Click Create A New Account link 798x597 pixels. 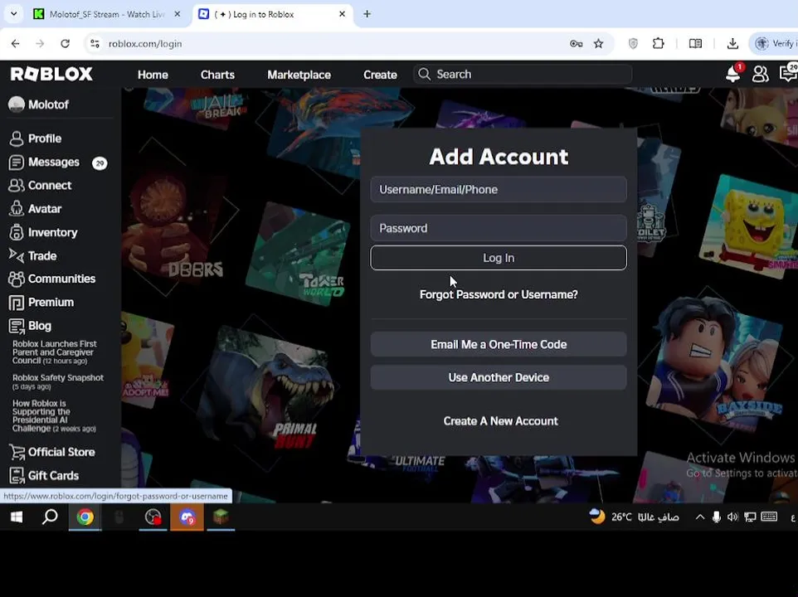[501, 421]
